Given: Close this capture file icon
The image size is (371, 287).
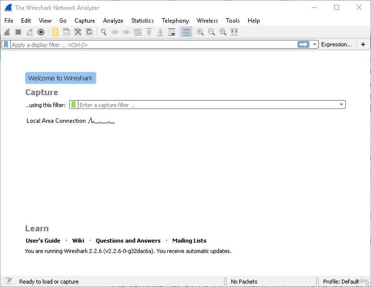Looking at the screenshot, I should (78, 32).
